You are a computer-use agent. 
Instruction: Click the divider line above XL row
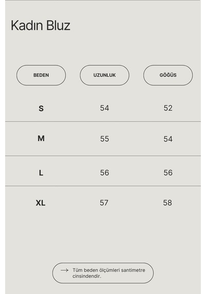tap(103, 186)
